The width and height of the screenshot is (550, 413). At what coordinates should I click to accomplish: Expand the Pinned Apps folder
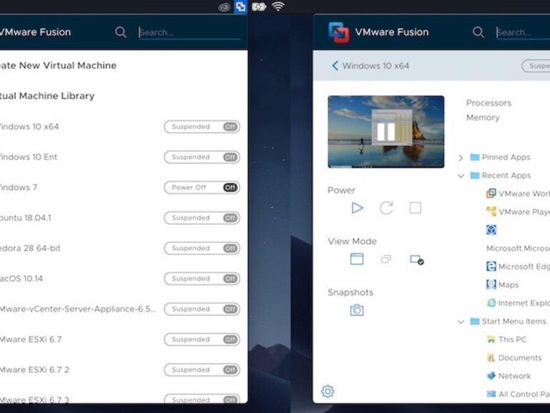pos(461,157)
